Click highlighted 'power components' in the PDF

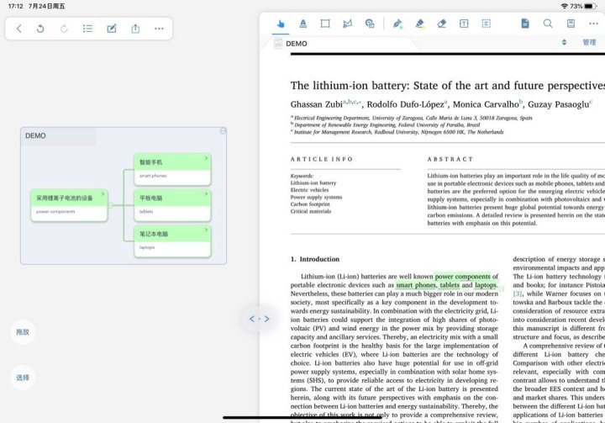[463, 277]
